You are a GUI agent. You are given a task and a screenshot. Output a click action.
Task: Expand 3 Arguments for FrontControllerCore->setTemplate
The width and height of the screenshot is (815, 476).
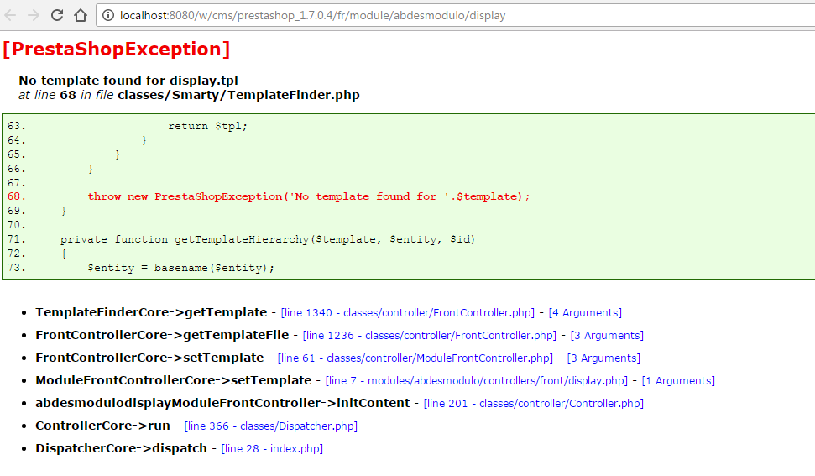click(x=604, y=358)
